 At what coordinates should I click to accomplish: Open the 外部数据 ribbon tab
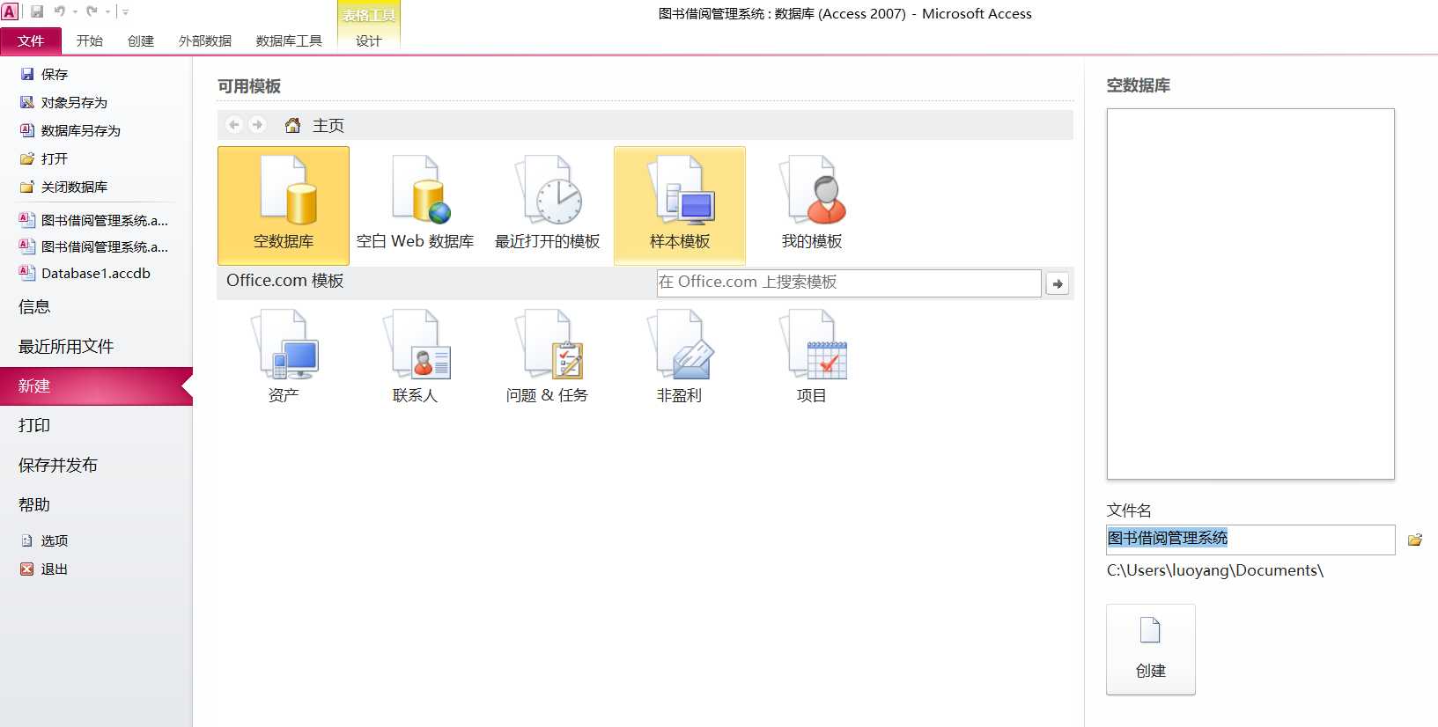pyautogui.click(x=205, y=40)
